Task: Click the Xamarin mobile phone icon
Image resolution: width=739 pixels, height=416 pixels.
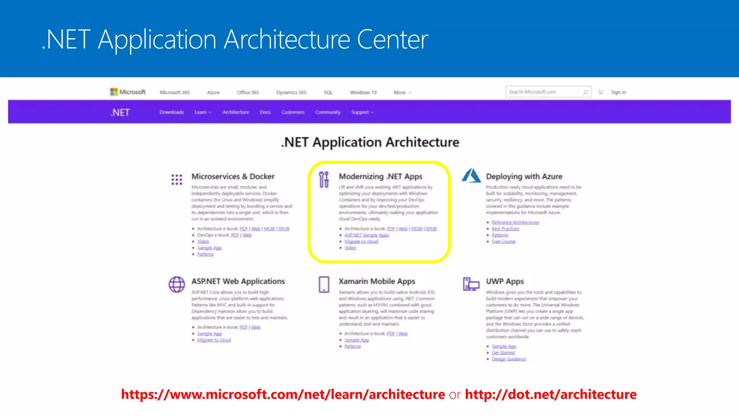Action: point(324,285)
